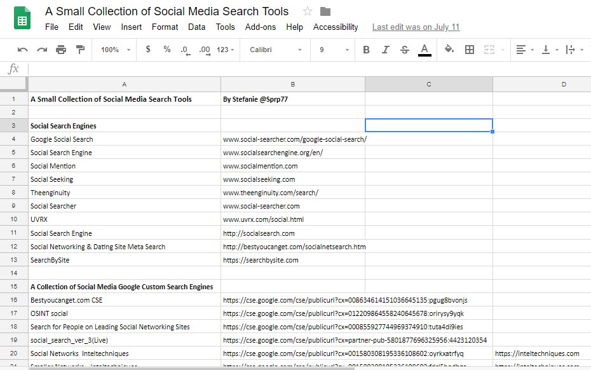Open the Calibri font dropdown
Image resolution: width=591 pixels, height=370 pixels.
276,50
